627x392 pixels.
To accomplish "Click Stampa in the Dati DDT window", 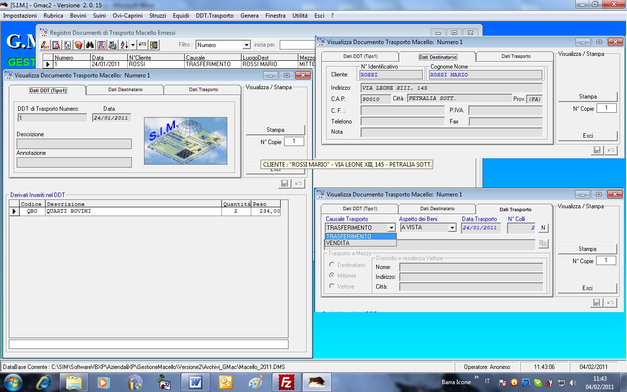I will [275, 130].
